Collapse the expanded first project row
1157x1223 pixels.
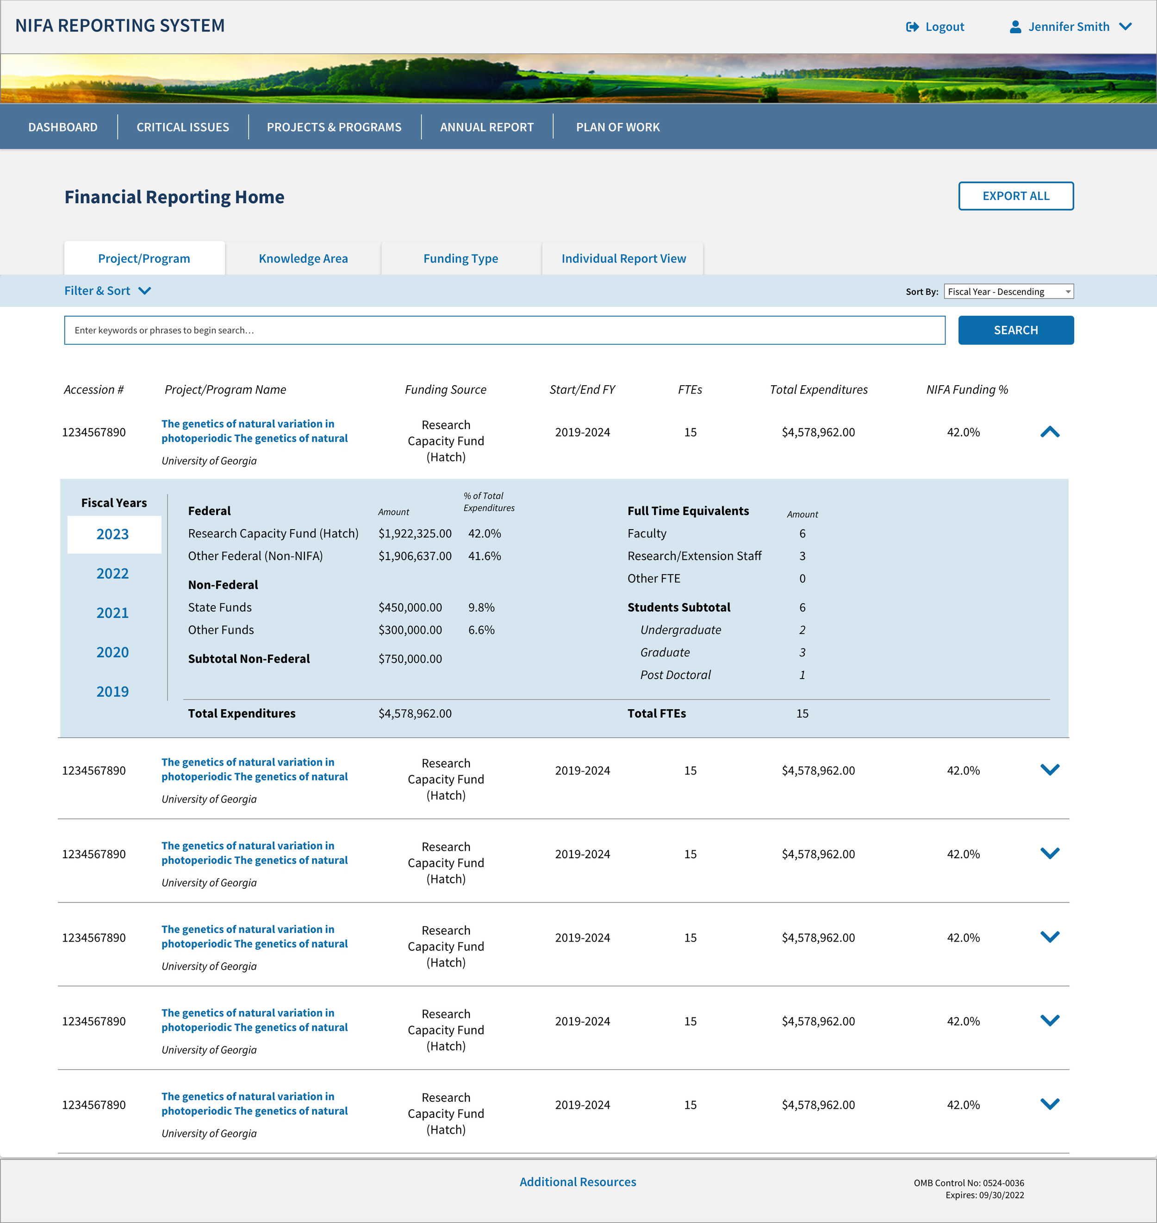click(x=1050, y=432)
